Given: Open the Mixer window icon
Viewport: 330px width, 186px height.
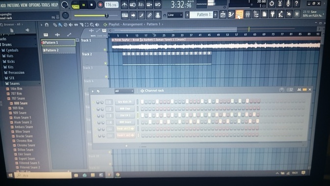Looking at the screenshot, I should click(x=247, y=15).
